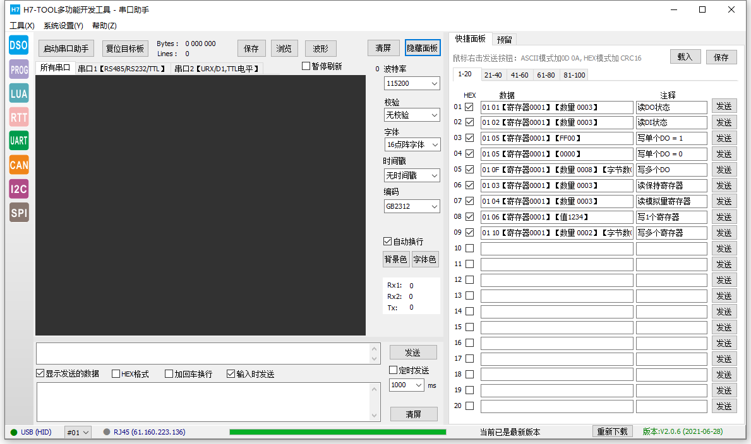Click 注释 field reading 读模拟里寄存器
Image resolution: width=751 pixels, height=444 pixels.
click(671, 201)
